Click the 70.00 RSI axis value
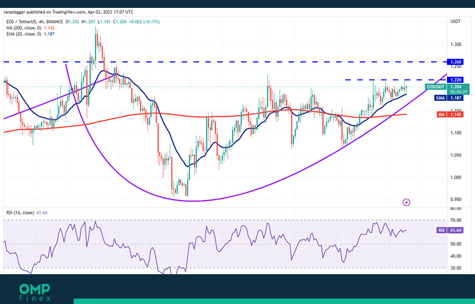This screenshot has width=475, height=304. (456, 220)
